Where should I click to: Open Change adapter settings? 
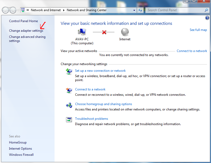(x=26, y=31)
